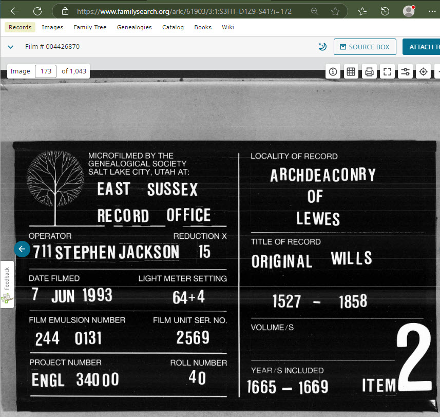Go to previous image with blue arrow

[22, 249]
